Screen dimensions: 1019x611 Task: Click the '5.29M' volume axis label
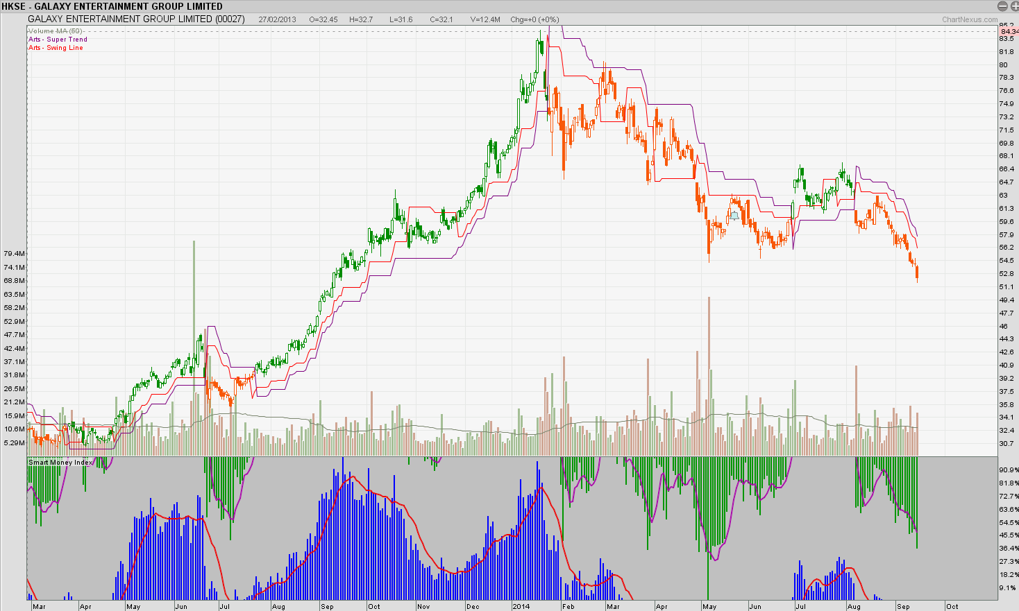[15, 443]
